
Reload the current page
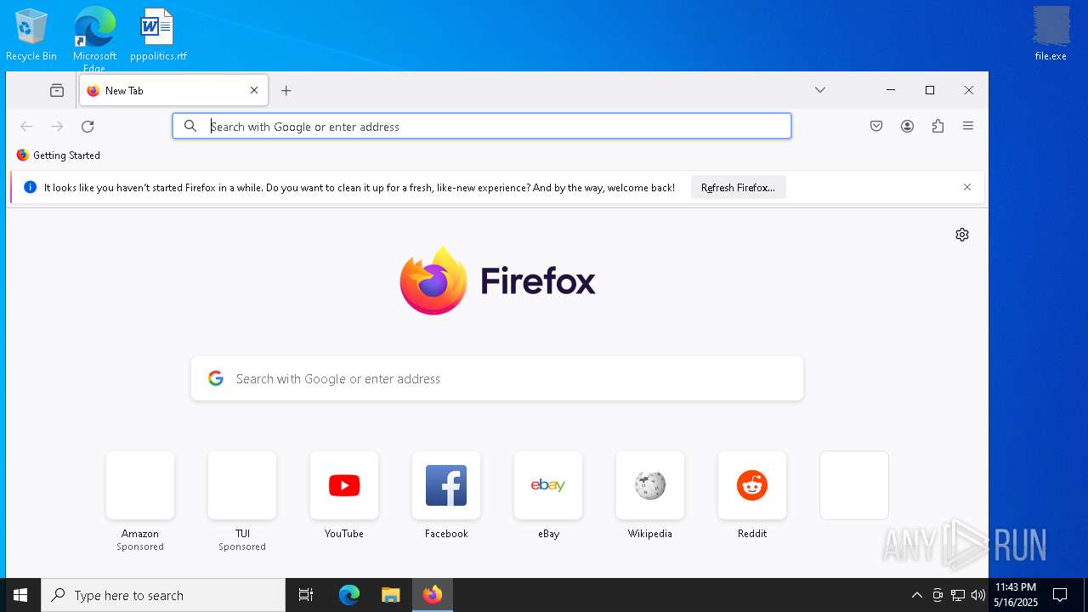click(88, 126)
